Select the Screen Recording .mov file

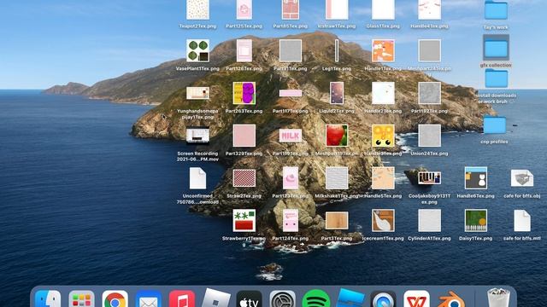point(197,135)
